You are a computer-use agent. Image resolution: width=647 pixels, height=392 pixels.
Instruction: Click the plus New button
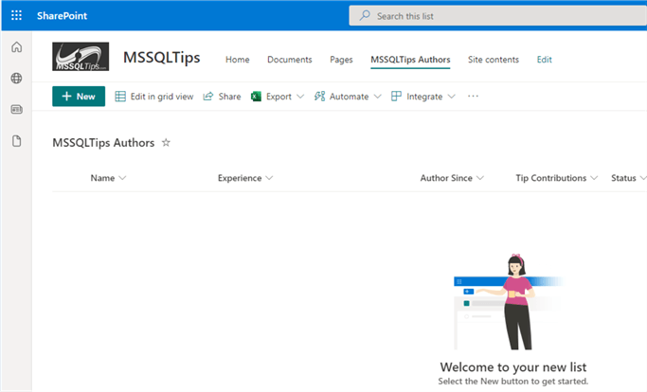(x=79, y=97)
